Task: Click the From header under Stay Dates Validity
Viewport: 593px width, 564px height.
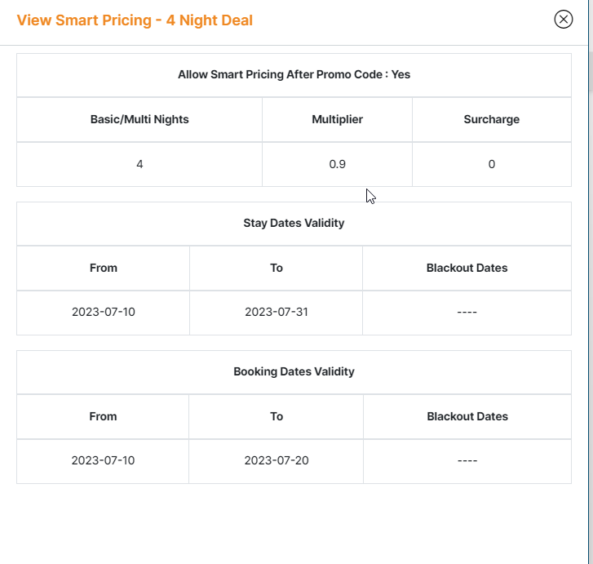Action: [x=104, y=268]
